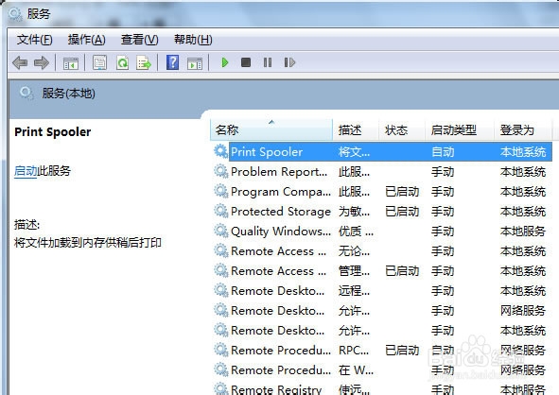This screenshot has width=559, height=395.
Task: Click the gear icon beside Problem Report
Action: (221, 172)
